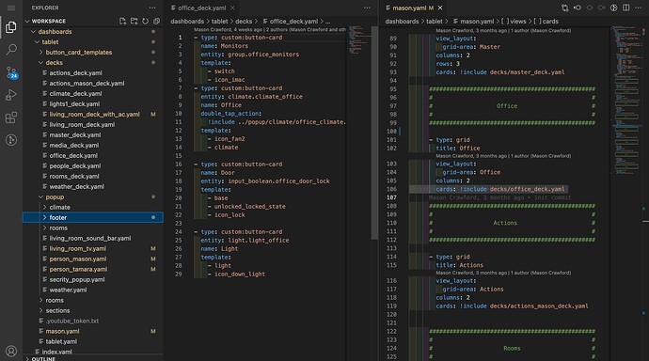
Task: Click mason.yaml breadcrumb in right editor
Action: click(x=473, y=22)
